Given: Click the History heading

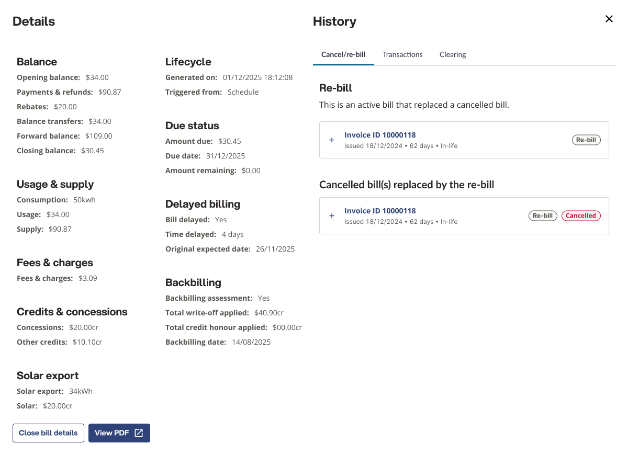Looking at the screenshot, I should (334, 21).
